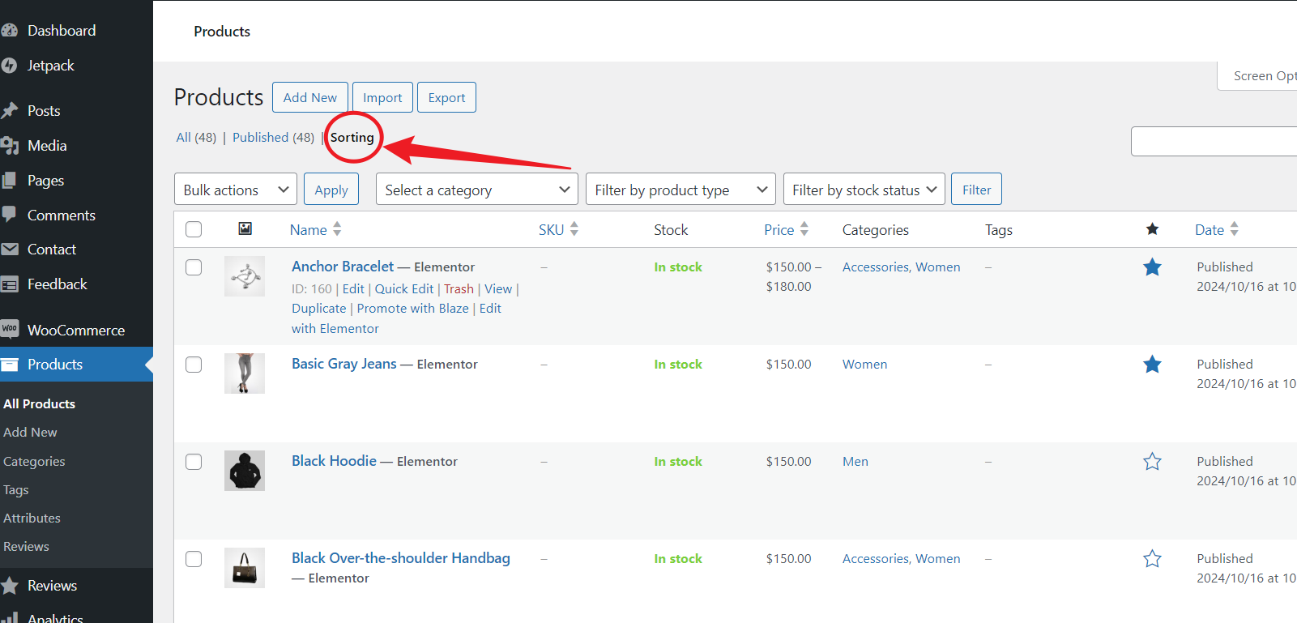The height and width of the screenshot is (623, 1297).
Task: Open the Media library in sidebar
Action: [x=47, y=146]
